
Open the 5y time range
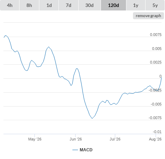coord(155,5)
